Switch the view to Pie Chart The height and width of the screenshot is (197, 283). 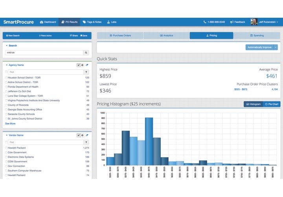(272, 104)
